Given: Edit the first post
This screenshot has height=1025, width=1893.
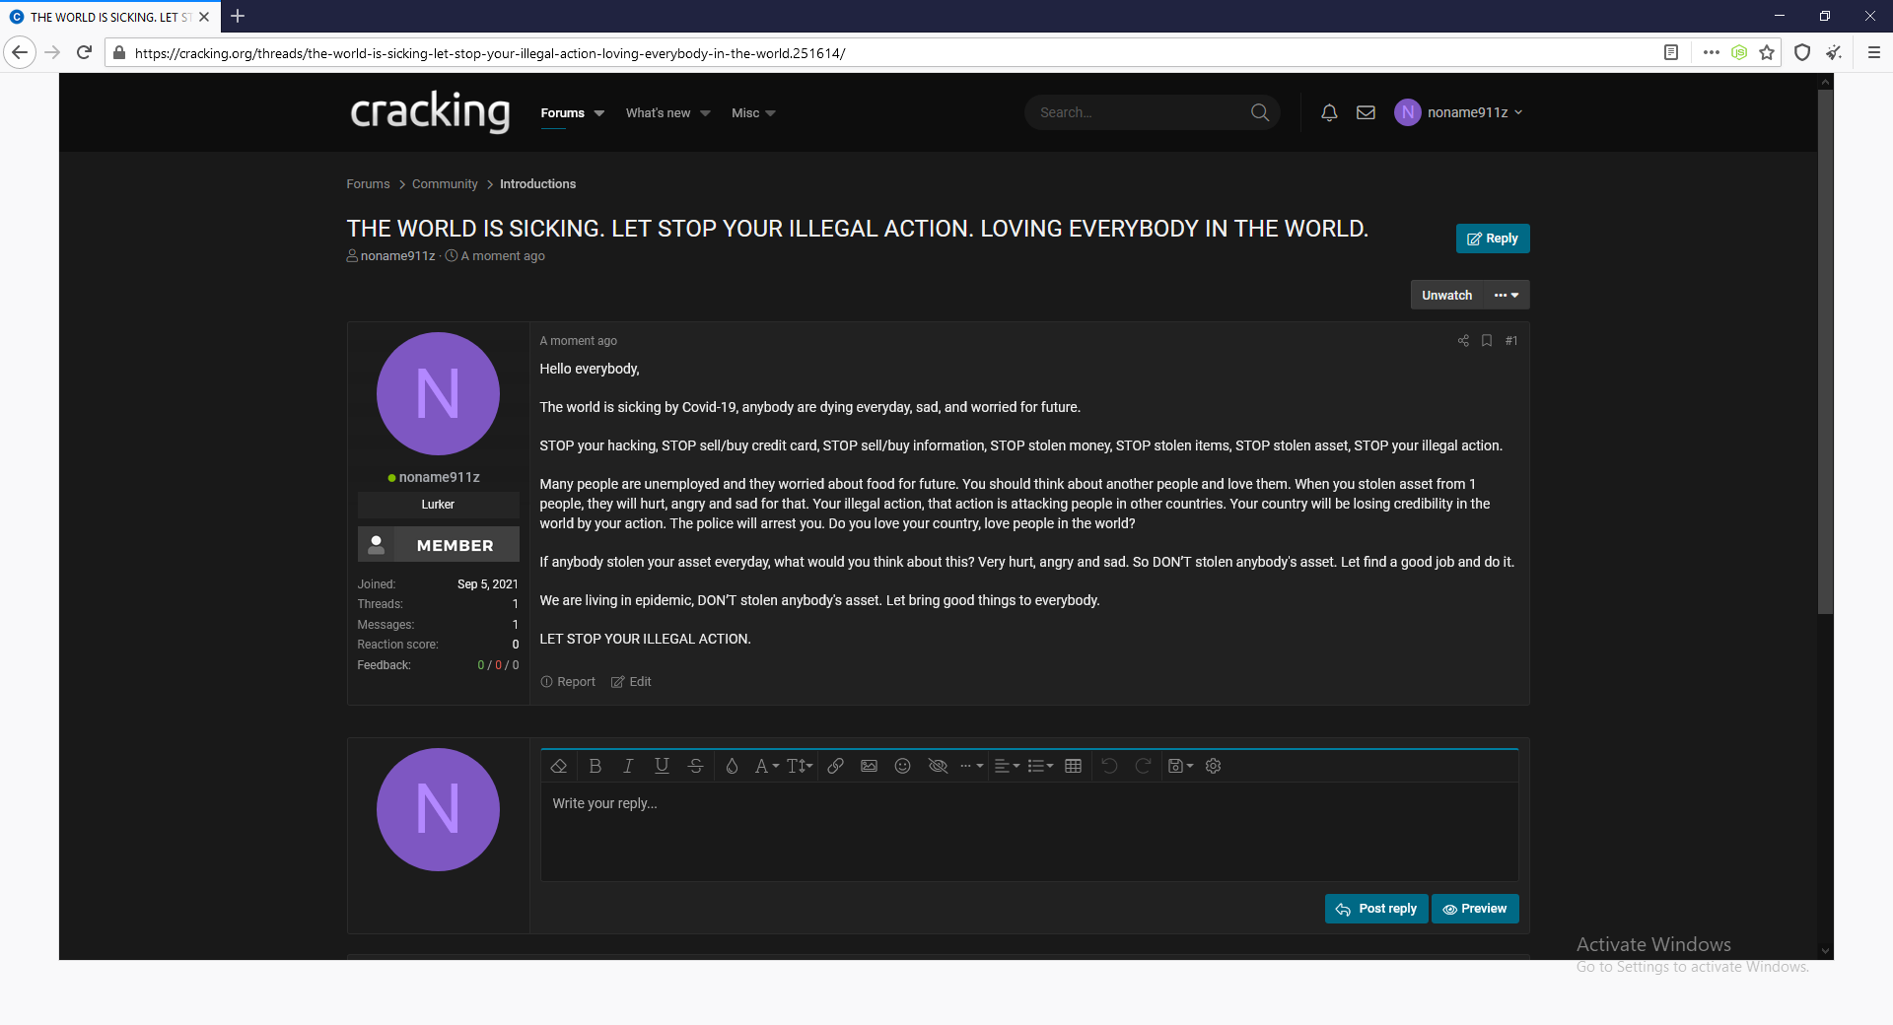Looking at the screenshot, I should (x=631, y=682).
